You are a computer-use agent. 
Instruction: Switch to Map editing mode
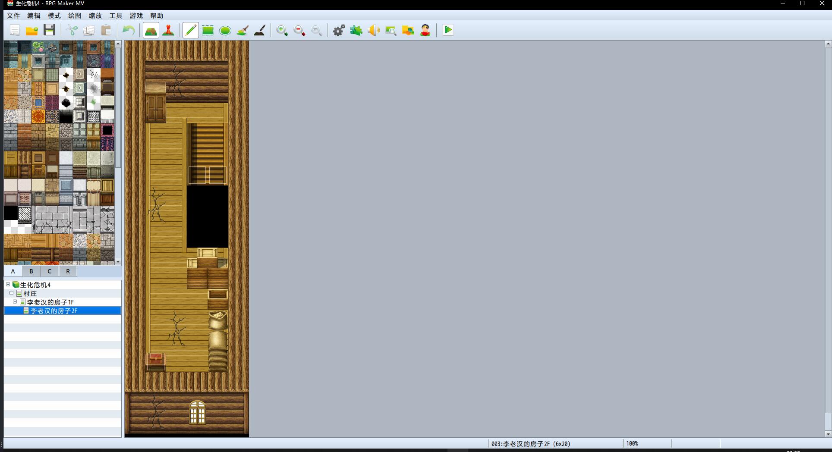click(x=151, y=30)
